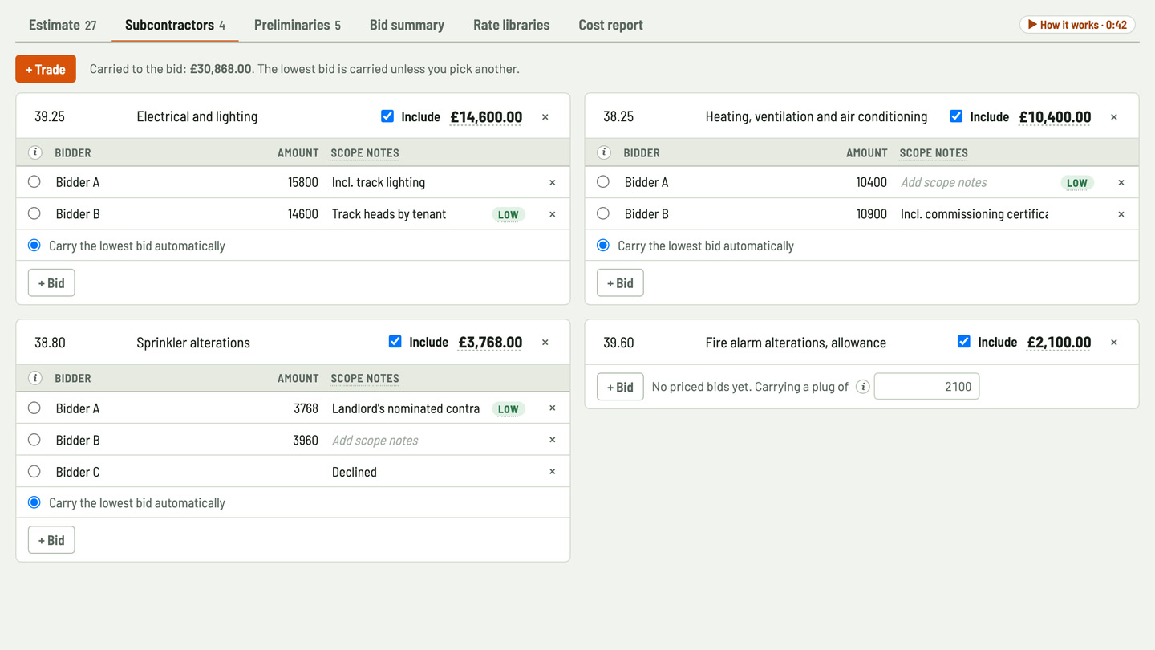1155x650 pixels.
Task: Remove the Sprinkler alterations trade
Action: click(545, 343)
